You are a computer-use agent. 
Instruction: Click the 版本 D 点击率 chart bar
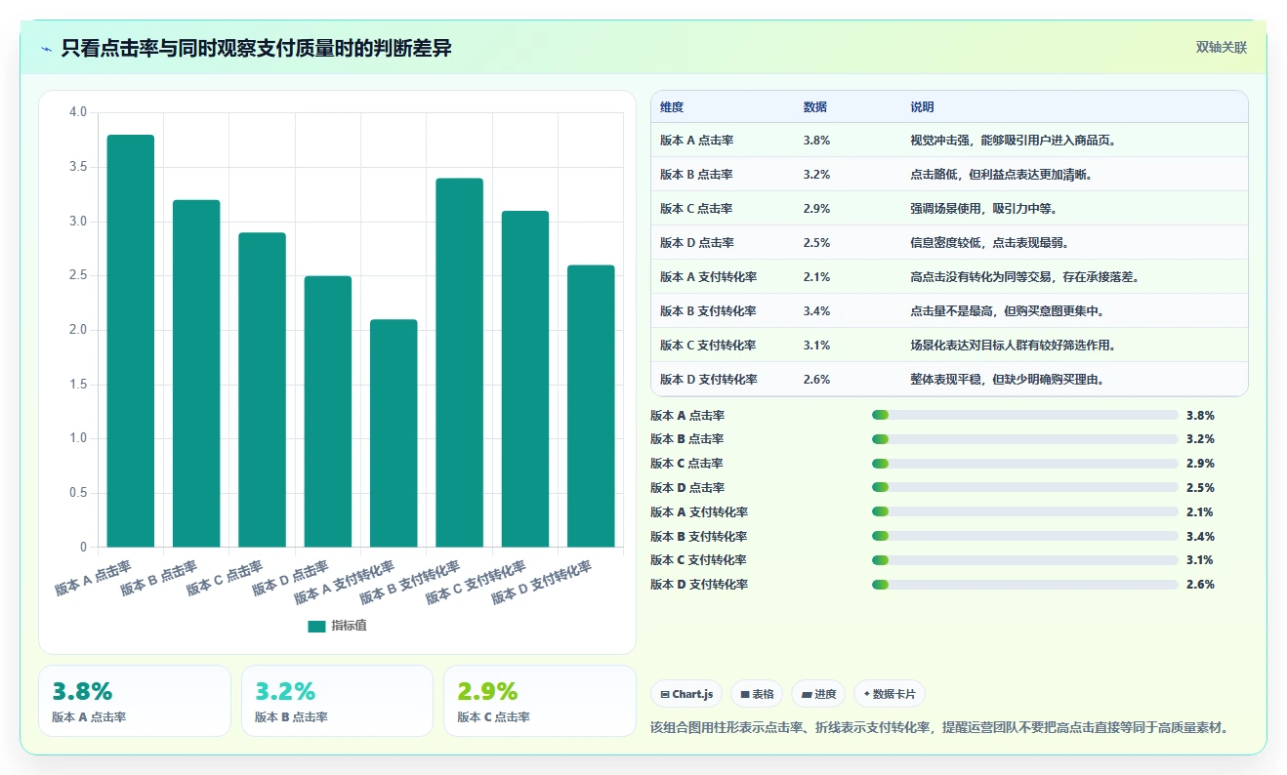coord(328,412)
